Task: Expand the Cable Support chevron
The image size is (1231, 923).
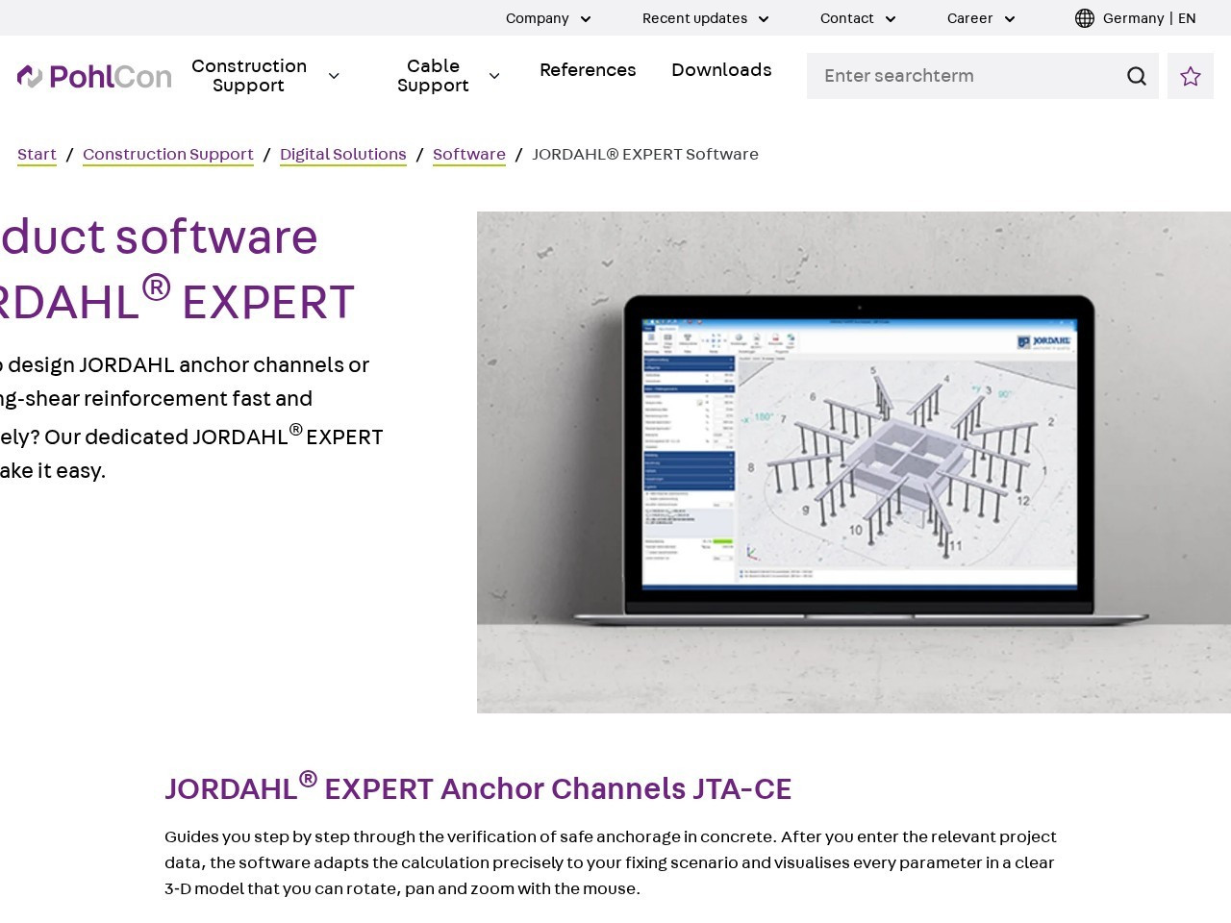Action: pyautogui.click(x=494, y=76)
